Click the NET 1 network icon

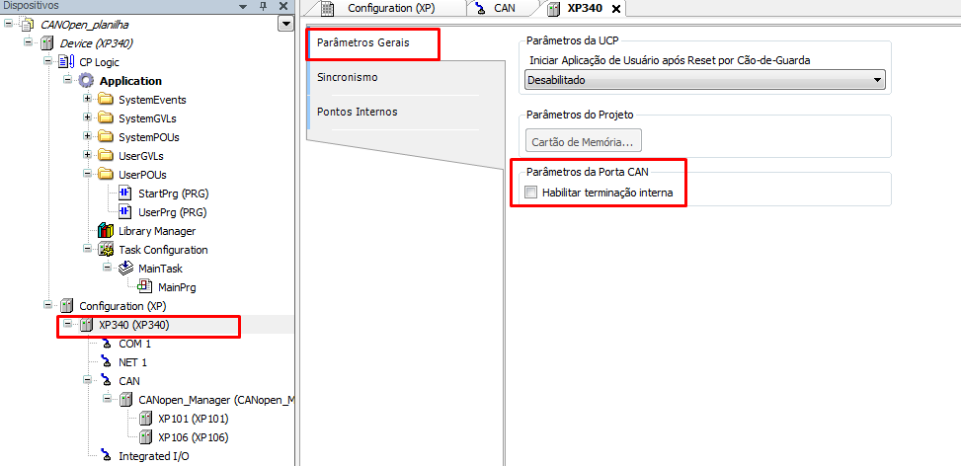(x=106, y=362)
